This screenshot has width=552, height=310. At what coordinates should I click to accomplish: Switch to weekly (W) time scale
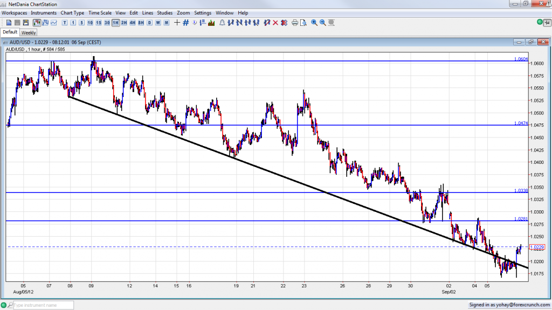[158, 23]
